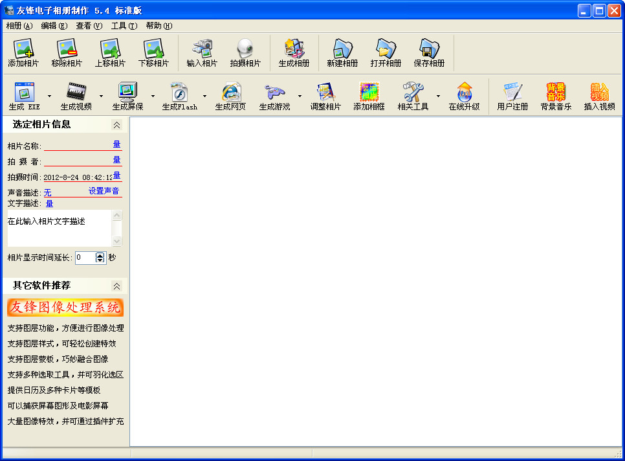Click the 拍摄时间 date field
The height and width of the screenshot is (461, 625).
click(x=78, y=177)
